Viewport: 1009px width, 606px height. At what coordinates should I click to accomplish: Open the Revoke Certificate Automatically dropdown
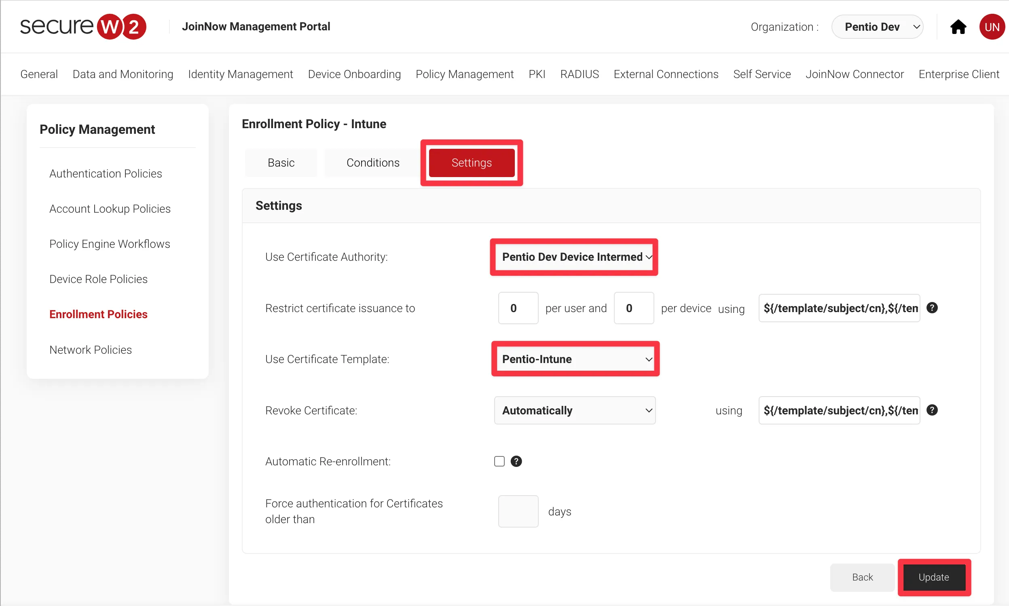point(575,410)
